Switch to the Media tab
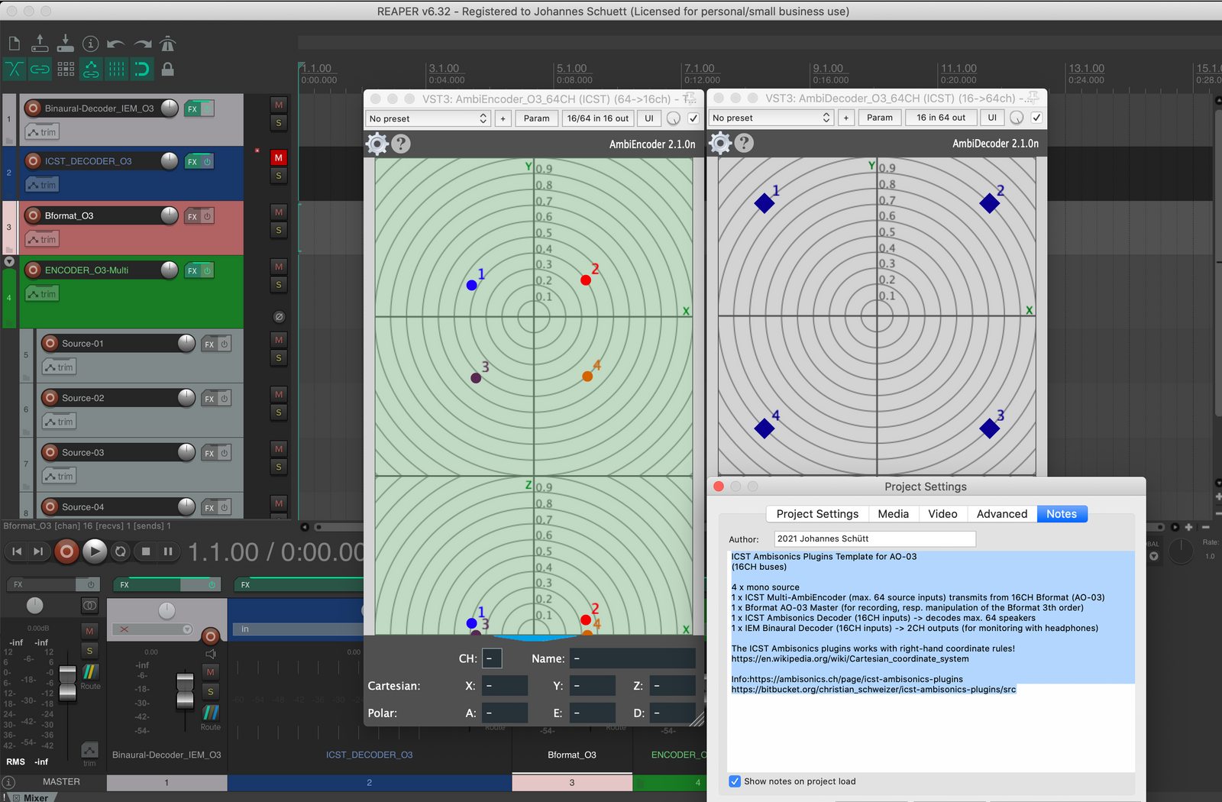The height and width of the screenshot is (802, 1222). pyautogui.click(x=893, y=514)
